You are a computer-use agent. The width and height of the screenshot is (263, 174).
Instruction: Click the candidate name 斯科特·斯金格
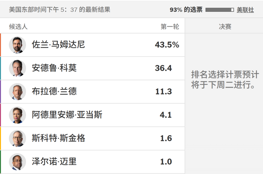pyautogui.click(x=59, y=138)
